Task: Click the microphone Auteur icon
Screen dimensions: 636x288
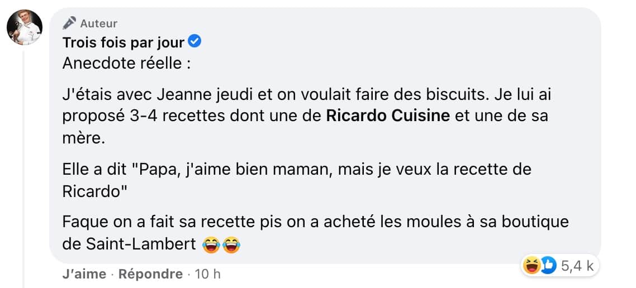Action: [x=69, y=23]
